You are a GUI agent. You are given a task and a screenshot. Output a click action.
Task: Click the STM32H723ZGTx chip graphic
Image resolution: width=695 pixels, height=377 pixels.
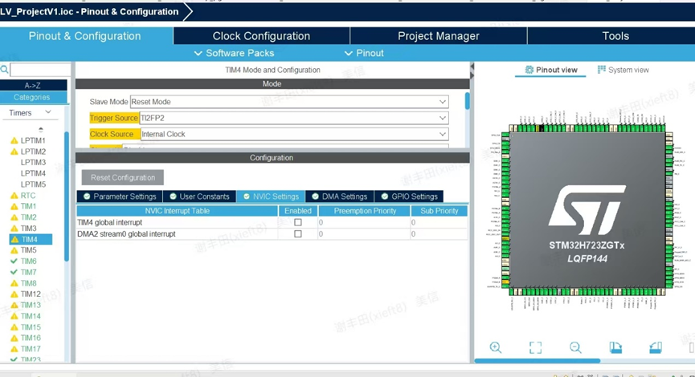click(x=587, y=209)
